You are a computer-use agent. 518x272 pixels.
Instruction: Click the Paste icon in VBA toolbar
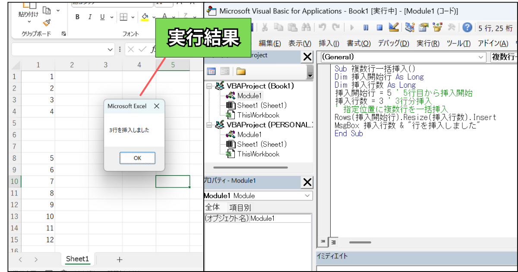pyautogui.click(x=292, y=28)
